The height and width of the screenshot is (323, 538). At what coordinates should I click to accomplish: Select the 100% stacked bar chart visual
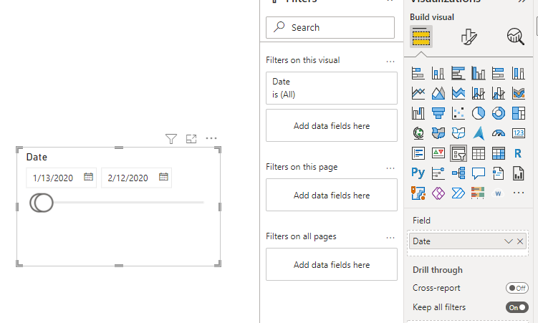[x=498, y=73]
